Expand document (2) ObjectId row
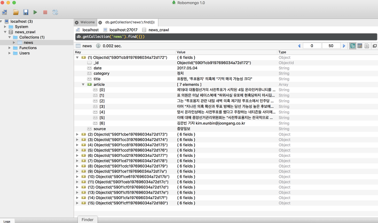Viewport: 378px width, 223px height. [x=77, y=134]
